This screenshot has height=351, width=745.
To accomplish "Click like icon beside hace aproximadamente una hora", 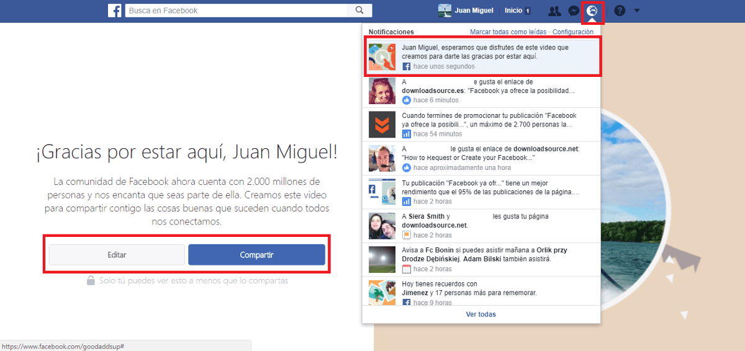I will 407,167.
